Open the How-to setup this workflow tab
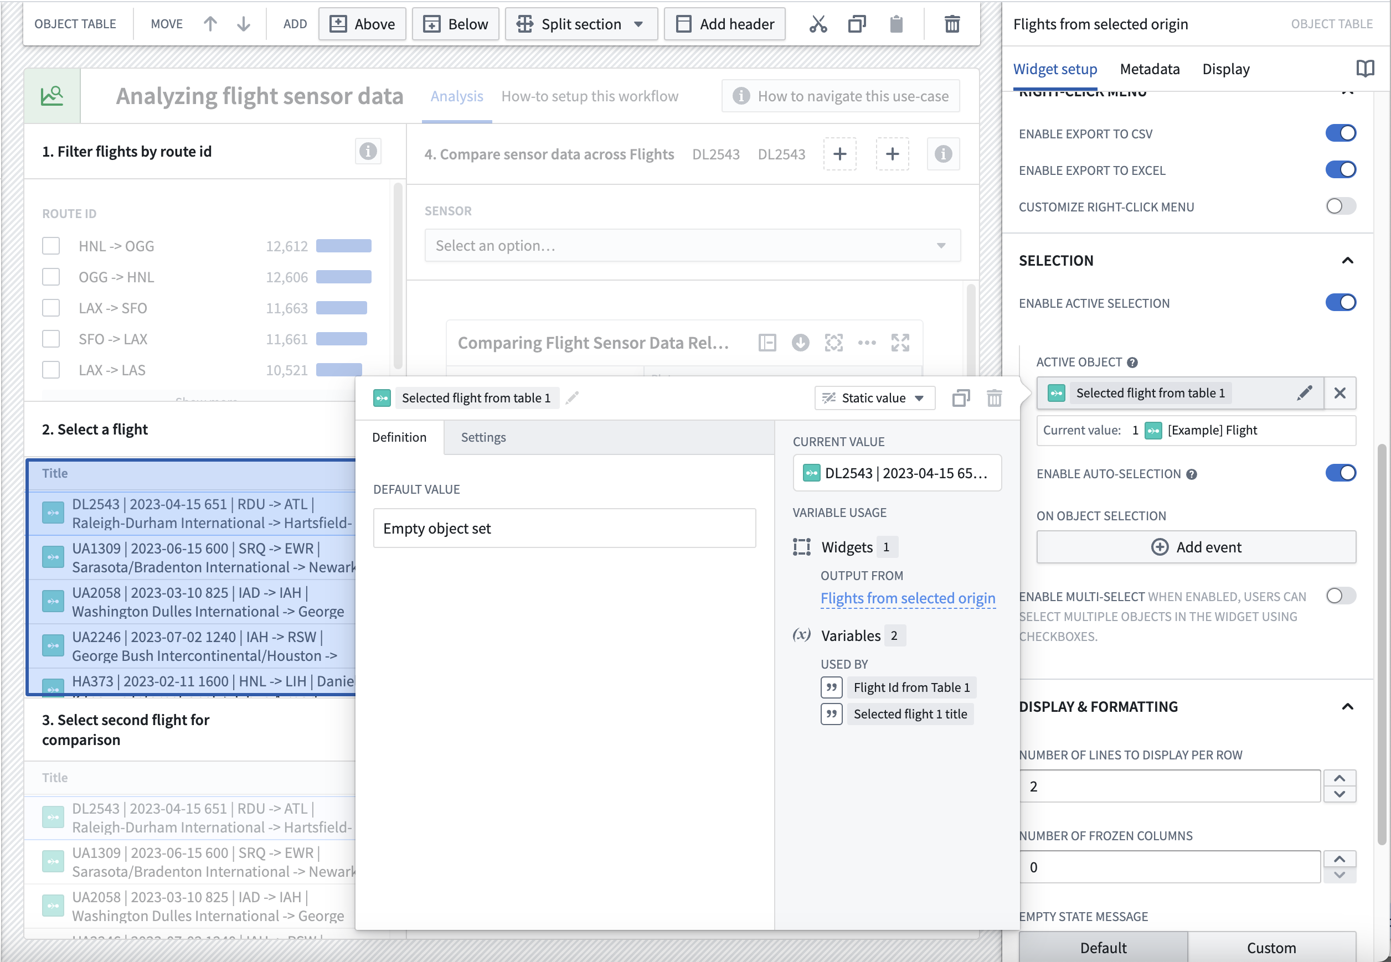The width and height of the screenshot is (1391, 962). click(x=590, y=96)
